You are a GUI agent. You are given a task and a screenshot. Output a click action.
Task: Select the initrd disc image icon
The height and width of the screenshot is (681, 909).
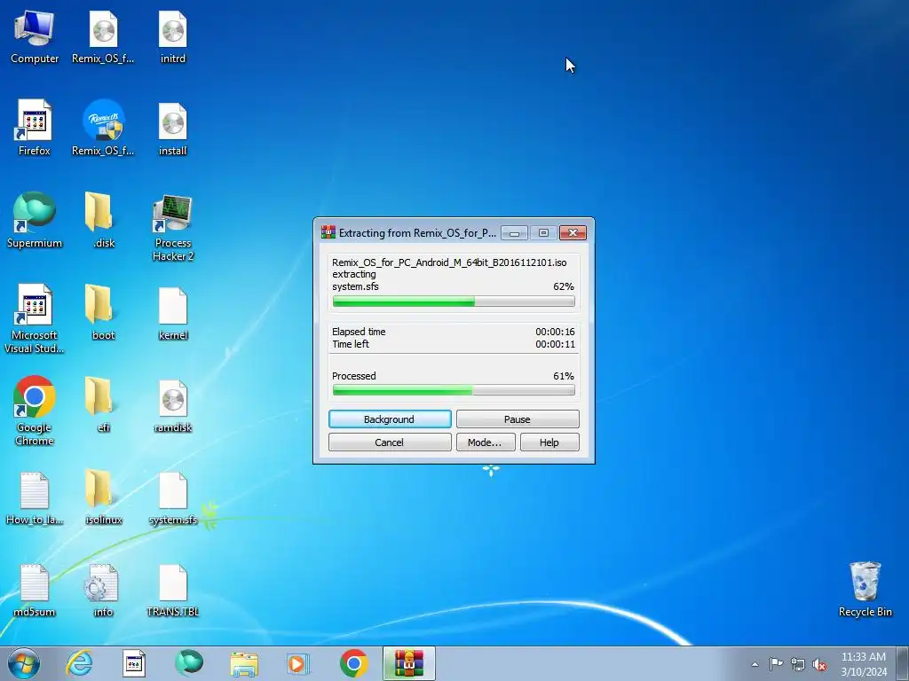tap(173, 37)
